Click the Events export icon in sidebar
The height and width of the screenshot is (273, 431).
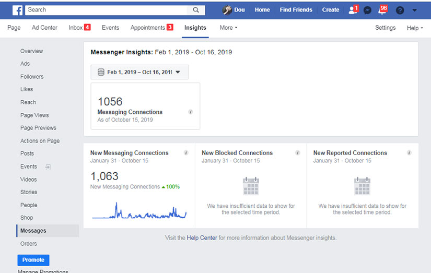48,167
